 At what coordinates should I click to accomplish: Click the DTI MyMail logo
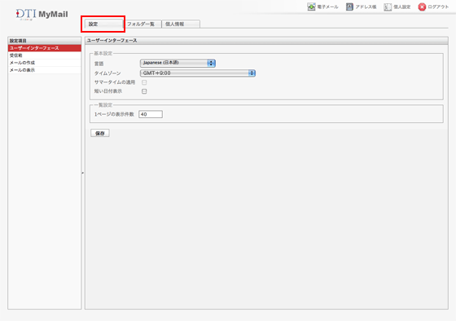pyautogui.click(x=42, y=14)
